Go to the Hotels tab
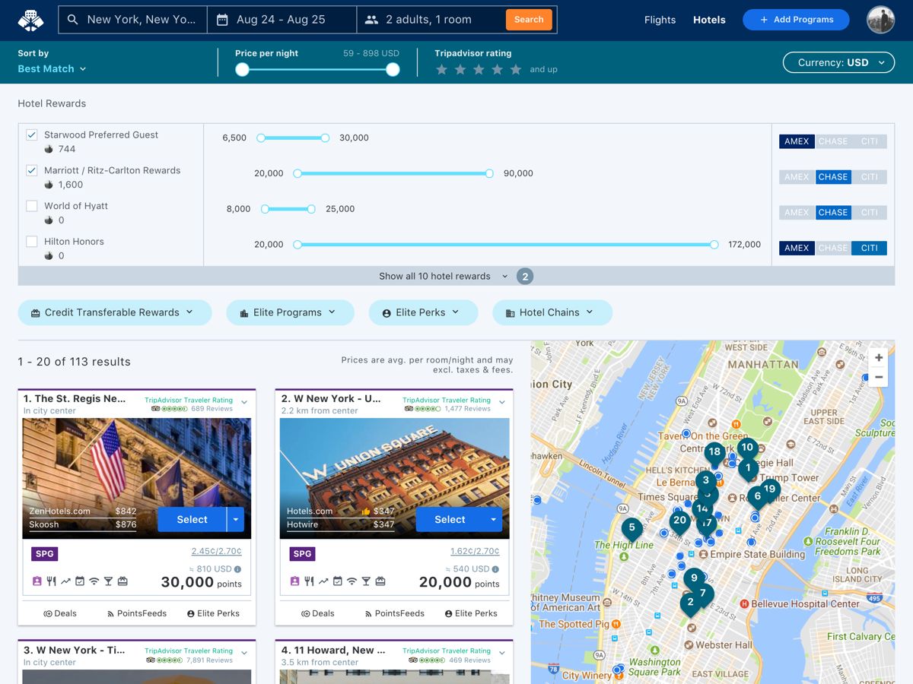The width and height of the screenshot is (913, 684). coord(709,20)
